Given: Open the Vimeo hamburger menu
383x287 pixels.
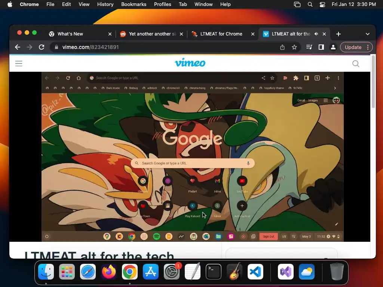Looking at the screenshot, I should 19,64.
